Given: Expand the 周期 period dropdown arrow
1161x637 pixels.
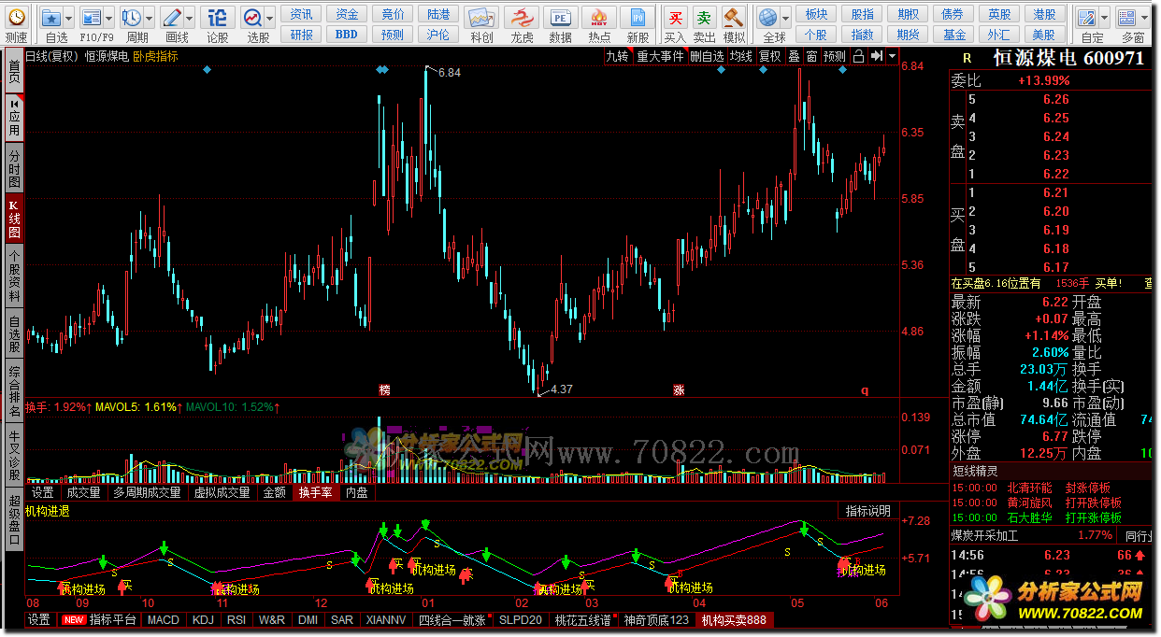Looking at the screenshot, I should (150, 18).
